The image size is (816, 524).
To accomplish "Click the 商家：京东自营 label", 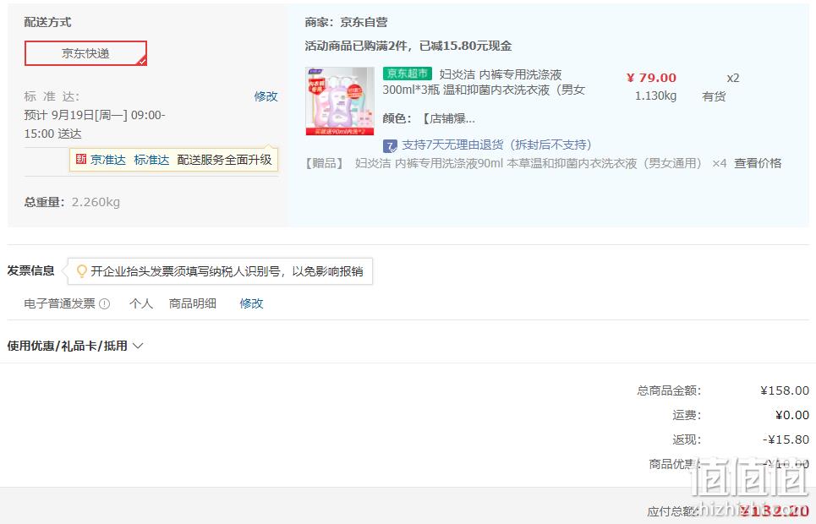I will 346,22.
